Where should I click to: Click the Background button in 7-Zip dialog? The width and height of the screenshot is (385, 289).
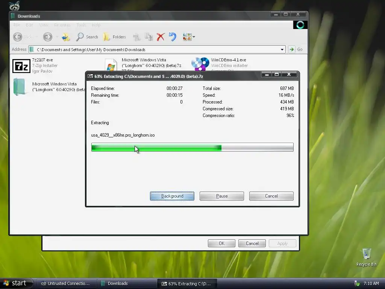click(x=172, y=196)
